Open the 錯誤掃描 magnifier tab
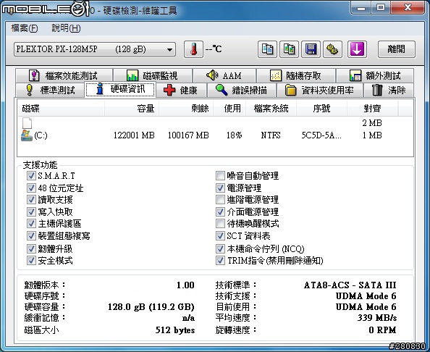This screenshot has width=430, height=352. coord(241,90)
